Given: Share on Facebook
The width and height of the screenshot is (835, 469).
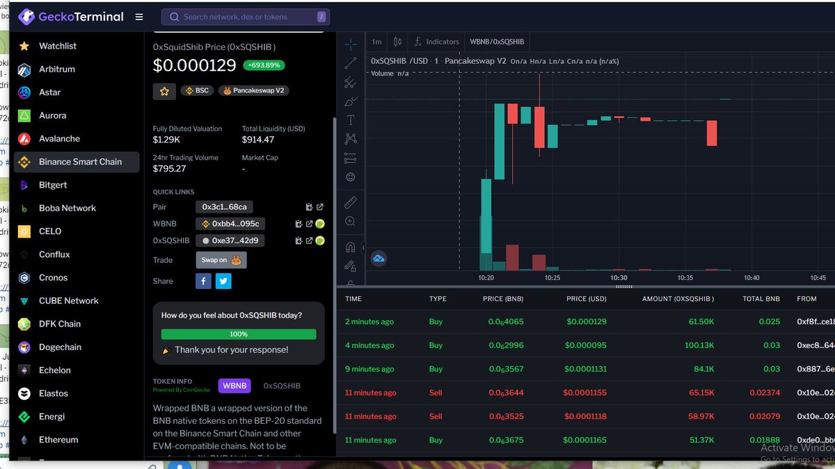Looking at the screenshot, I should pos(203,281).
